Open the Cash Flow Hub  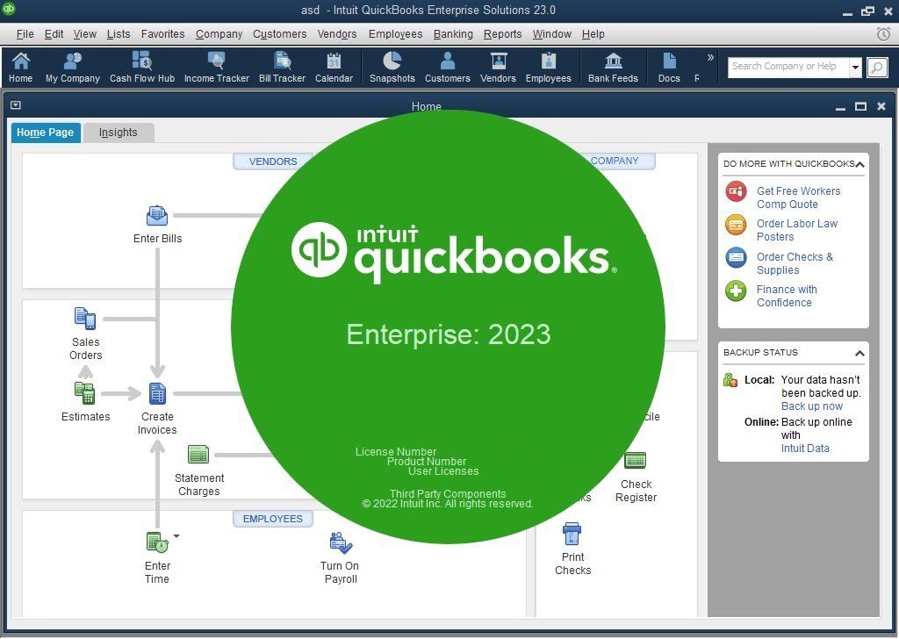[x=142, y=67]
